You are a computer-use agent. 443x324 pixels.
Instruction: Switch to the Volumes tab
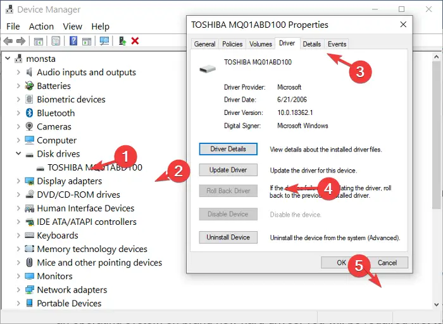pyautogui.click(x=261, y=44)
